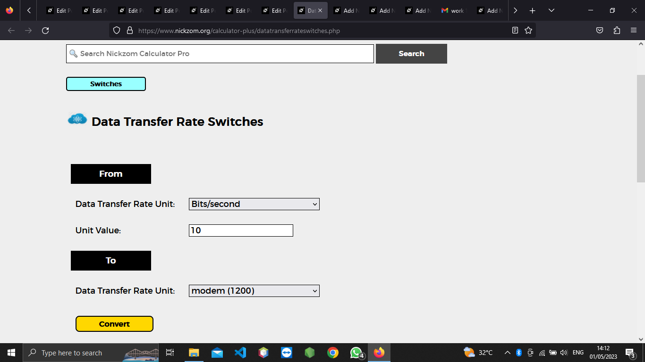Viewport: 645px width, 362px height.
Task: Click the yellow Convert button
Action: click(114, 324)
